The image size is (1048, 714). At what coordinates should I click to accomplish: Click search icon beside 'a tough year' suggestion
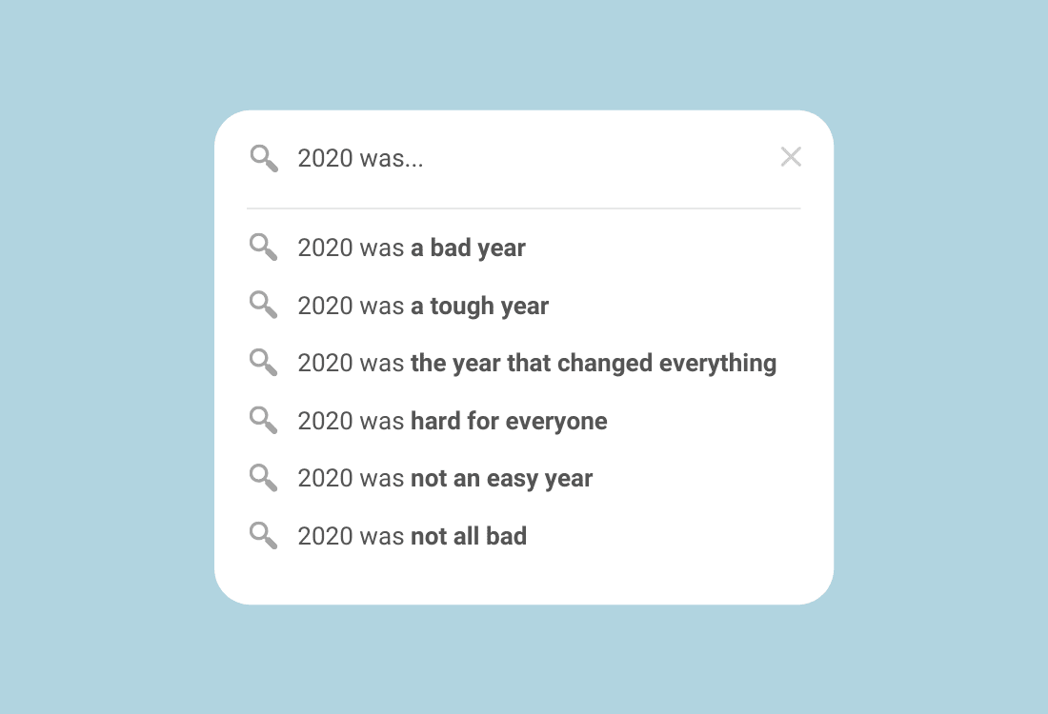coord(263,306)
